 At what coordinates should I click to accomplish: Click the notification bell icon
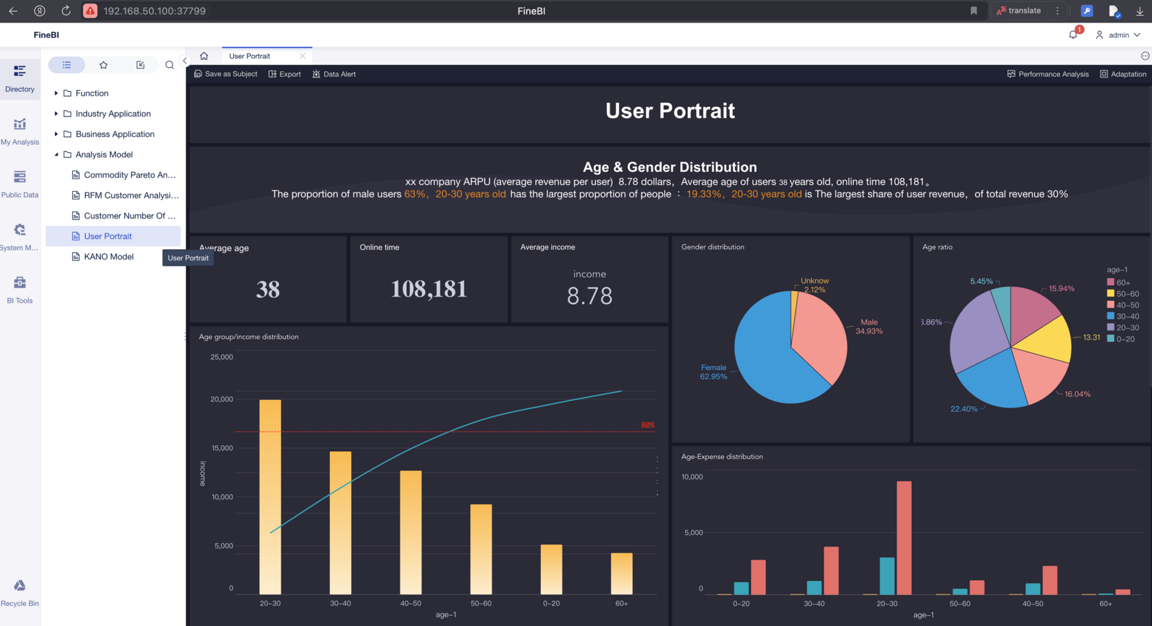1073,34
